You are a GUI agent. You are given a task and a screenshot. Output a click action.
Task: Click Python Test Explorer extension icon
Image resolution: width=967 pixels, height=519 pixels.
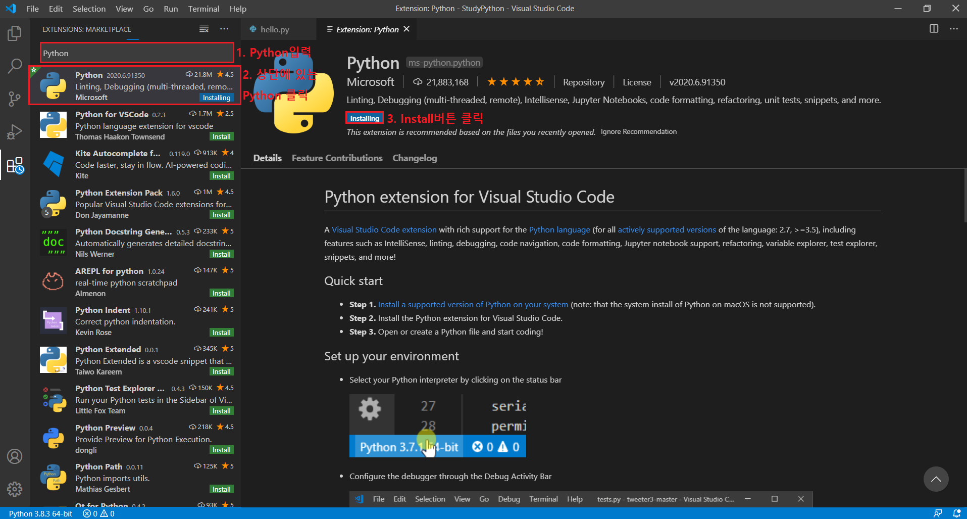[53, 399]
